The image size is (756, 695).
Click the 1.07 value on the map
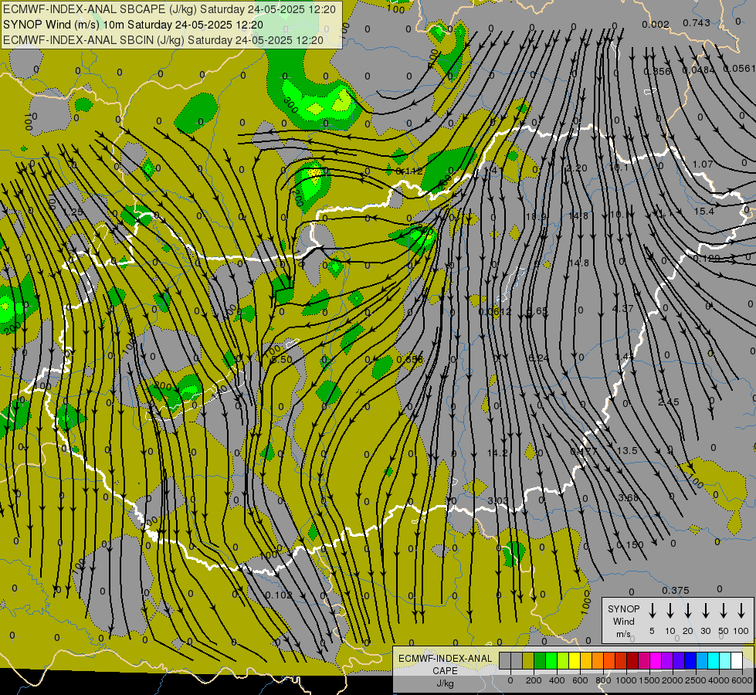click(703, 164)
